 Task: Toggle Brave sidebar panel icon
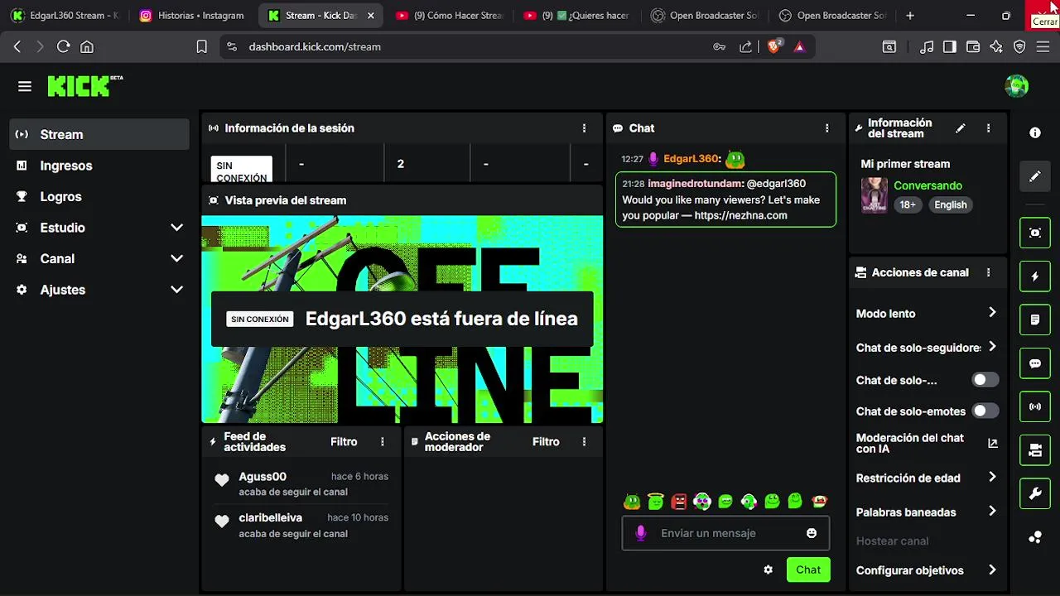coord(950,47)
